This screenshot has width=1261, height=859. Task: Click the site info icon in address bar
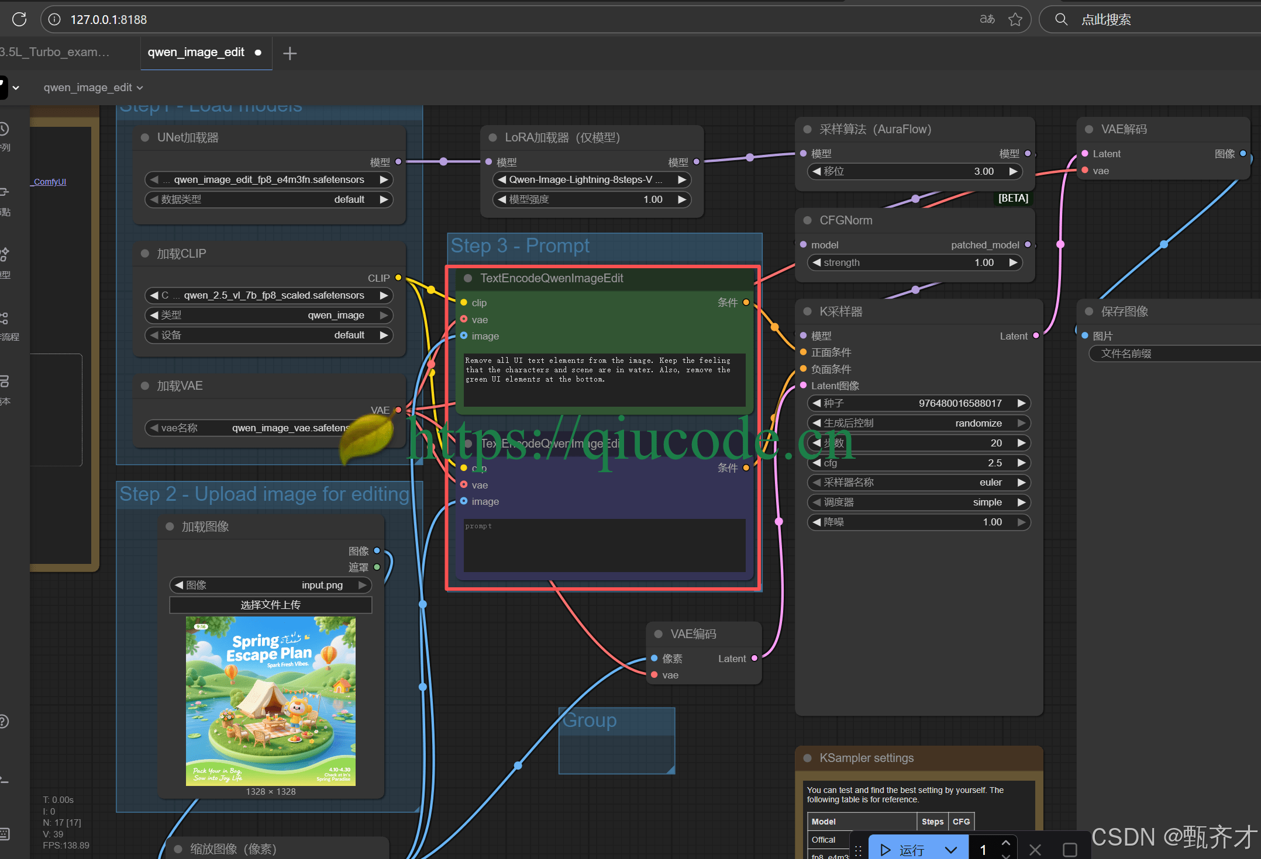click(x=54, y=19)
